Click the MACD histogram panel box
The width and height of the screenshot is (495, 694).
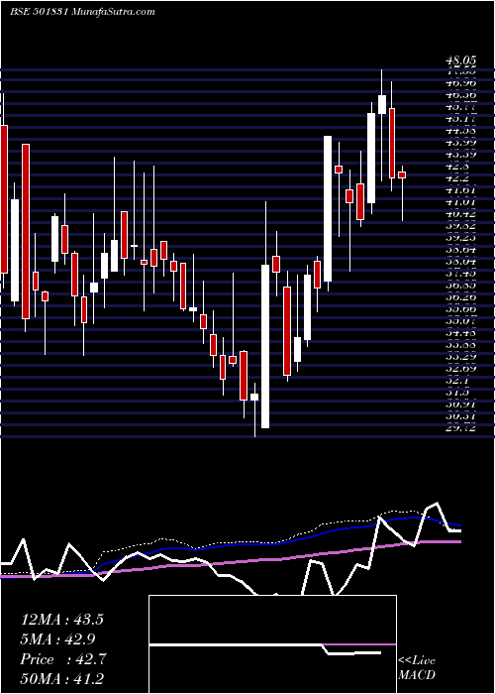tap(272, 644)
